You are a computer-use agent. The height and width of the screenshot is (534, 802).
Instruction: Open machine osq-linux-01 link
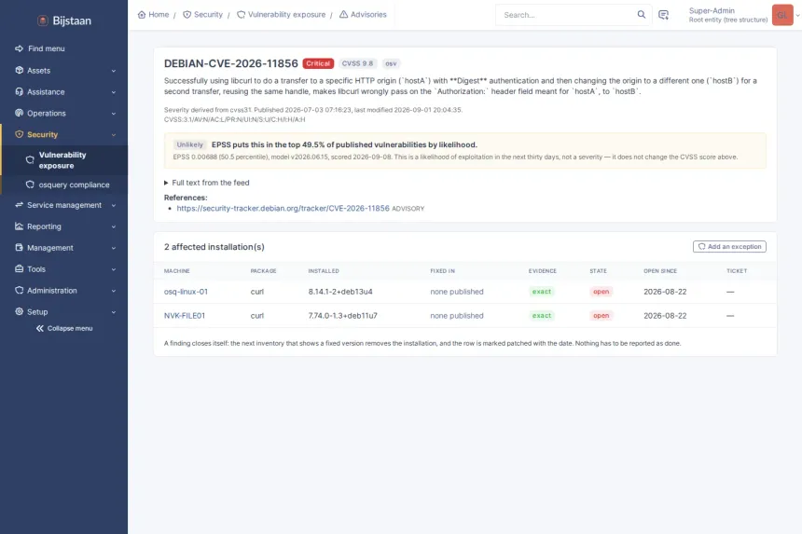[x=186, y=292]
